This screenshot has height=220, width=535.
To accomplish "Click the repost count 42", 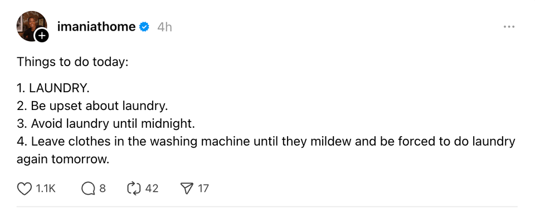I will tap(152, 188).
